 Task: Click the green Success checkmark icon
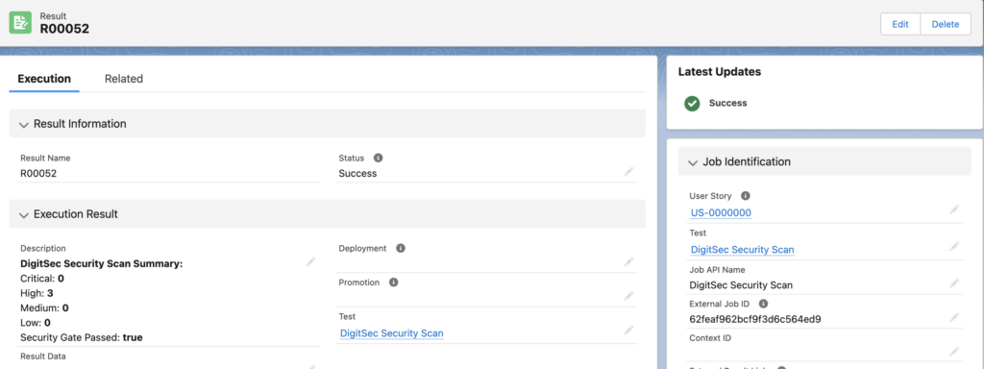pos(692,104)
